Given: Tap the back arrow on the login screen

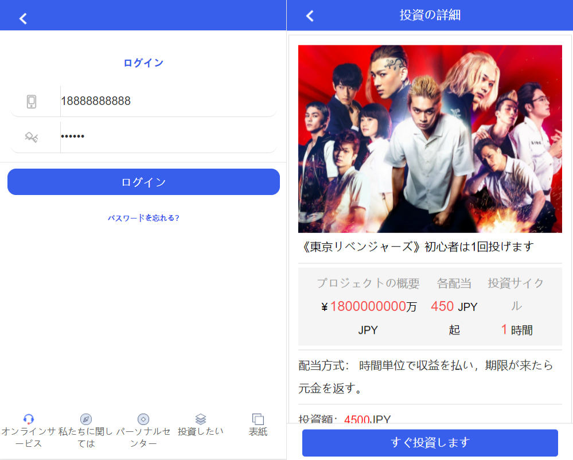Looking at the screenshot, I should 22,17.
